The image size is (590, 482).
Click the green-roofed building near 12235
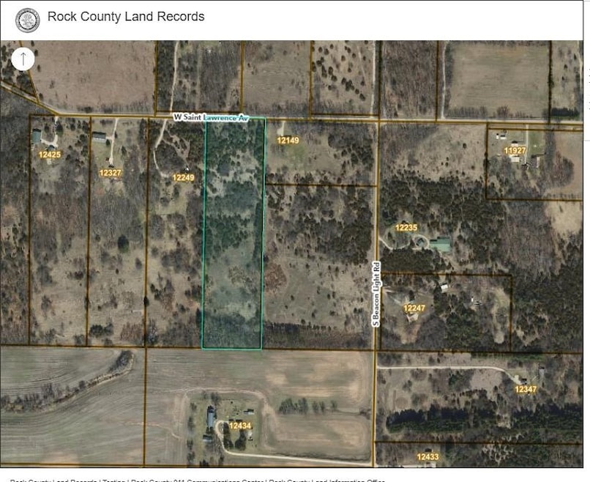tap(440, 245)
